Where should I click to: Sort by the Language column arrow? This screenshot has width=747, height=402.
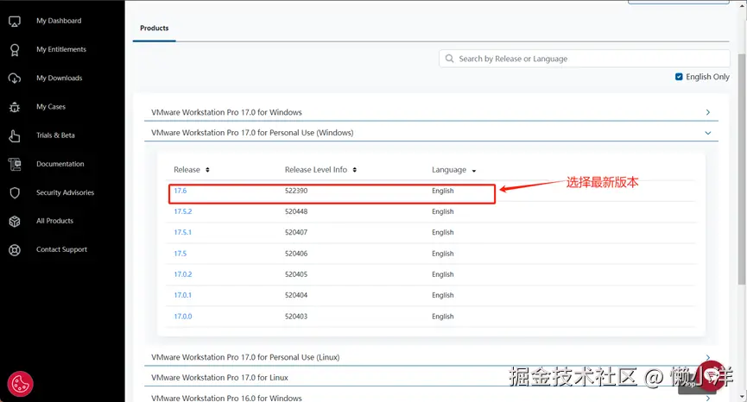pos(473,171)
